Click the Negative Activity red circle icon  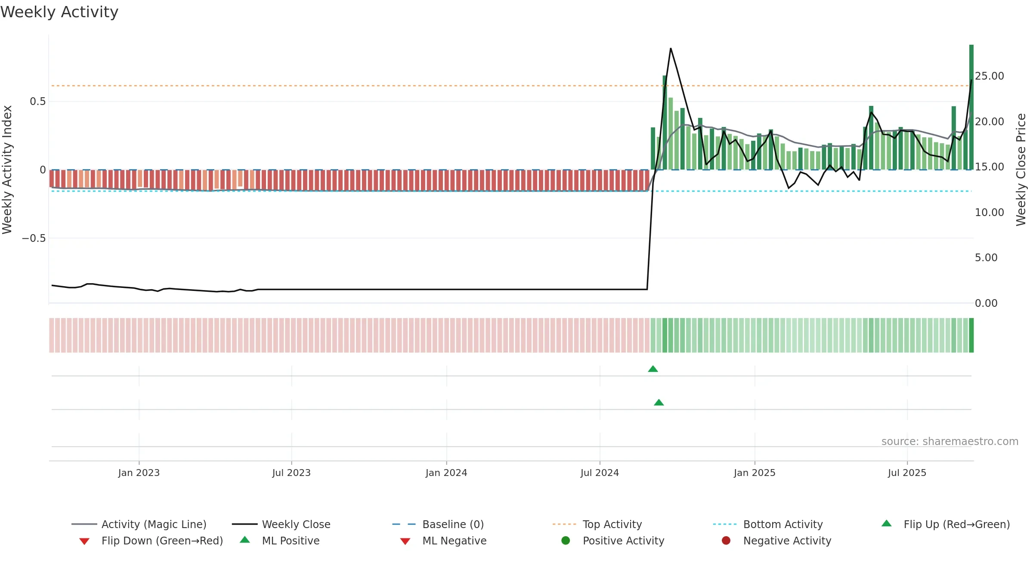pyautogui.click(x=726, y=541)
